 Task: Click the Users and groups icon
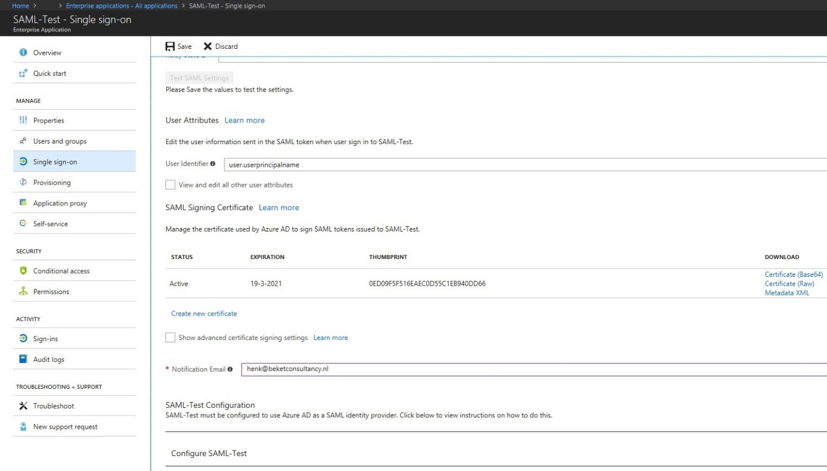click(23, 141)
